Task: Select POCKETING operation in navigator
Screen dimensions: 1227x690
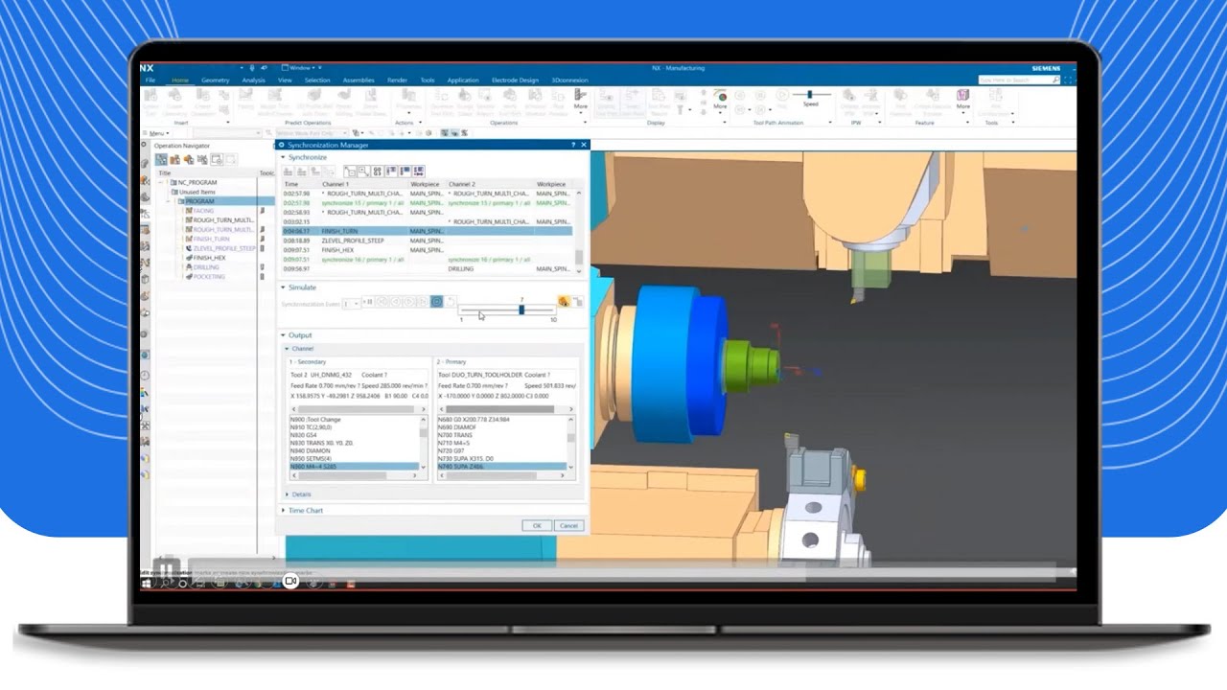Action: coord(209,277)
